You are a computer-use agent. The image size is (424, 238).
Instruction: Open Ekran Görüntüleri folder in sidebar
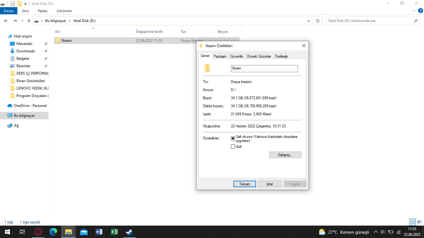pos(30,81)
